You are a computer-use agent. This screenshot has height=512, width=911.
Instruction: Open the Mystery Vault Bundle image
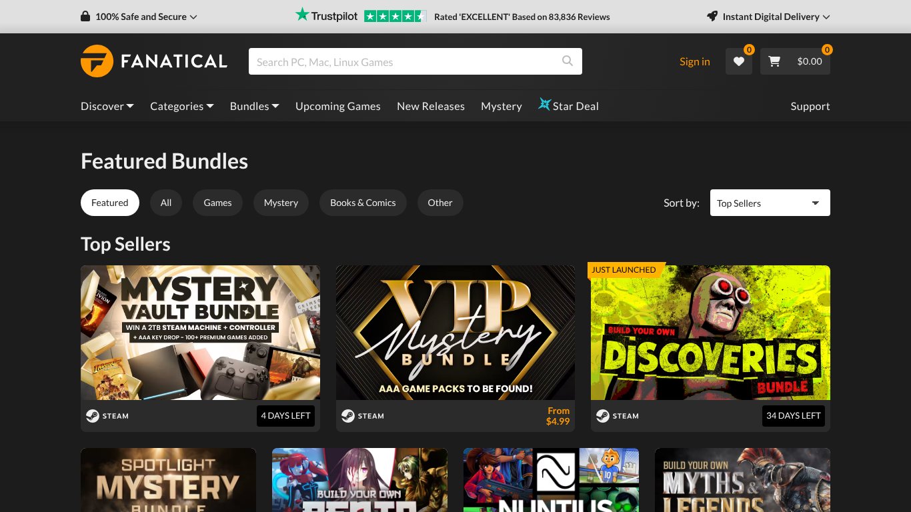(x=200, y=333)
